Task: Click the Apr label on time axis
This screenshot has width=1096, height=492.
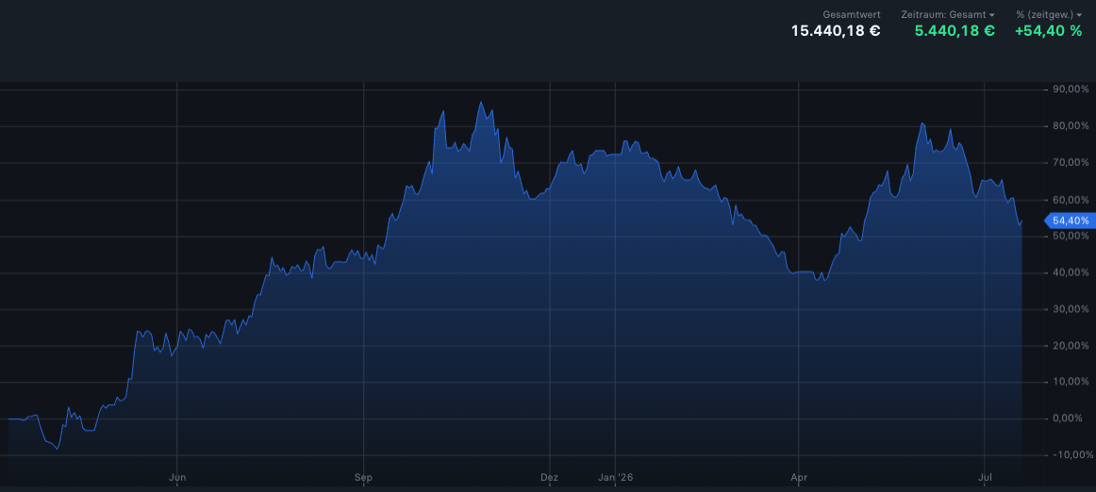Action: click(x=798, y=478)
